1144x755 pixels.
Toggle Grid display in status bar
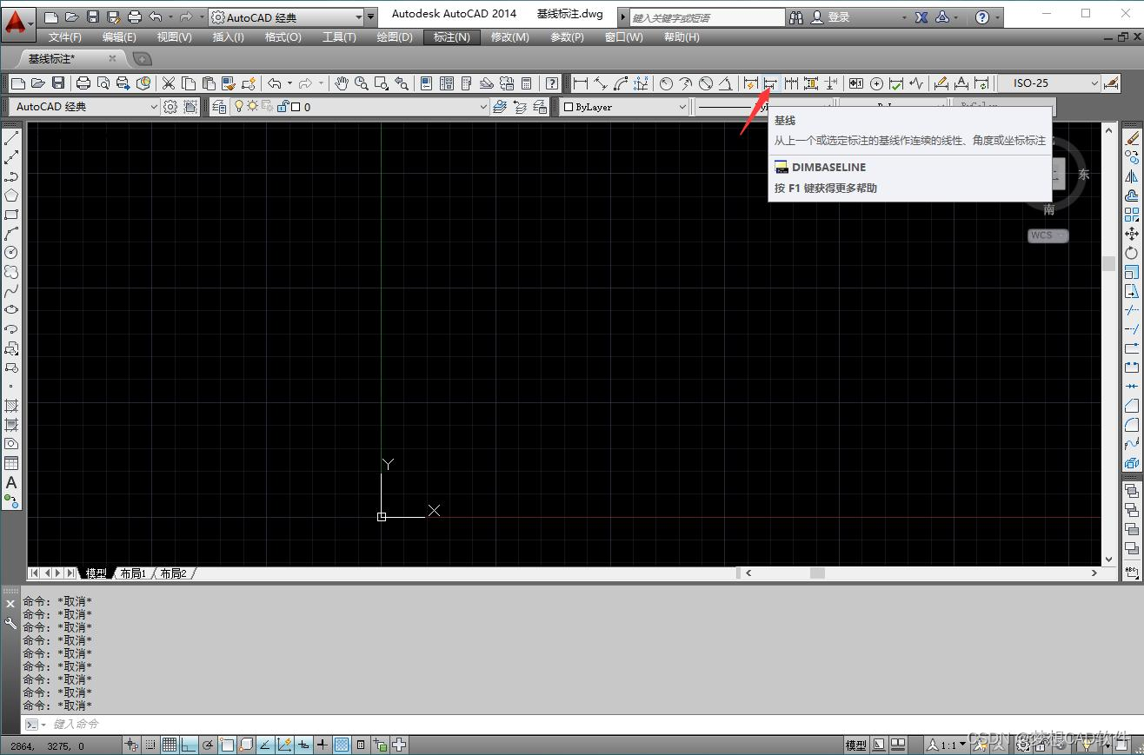[x=170, y=745]
